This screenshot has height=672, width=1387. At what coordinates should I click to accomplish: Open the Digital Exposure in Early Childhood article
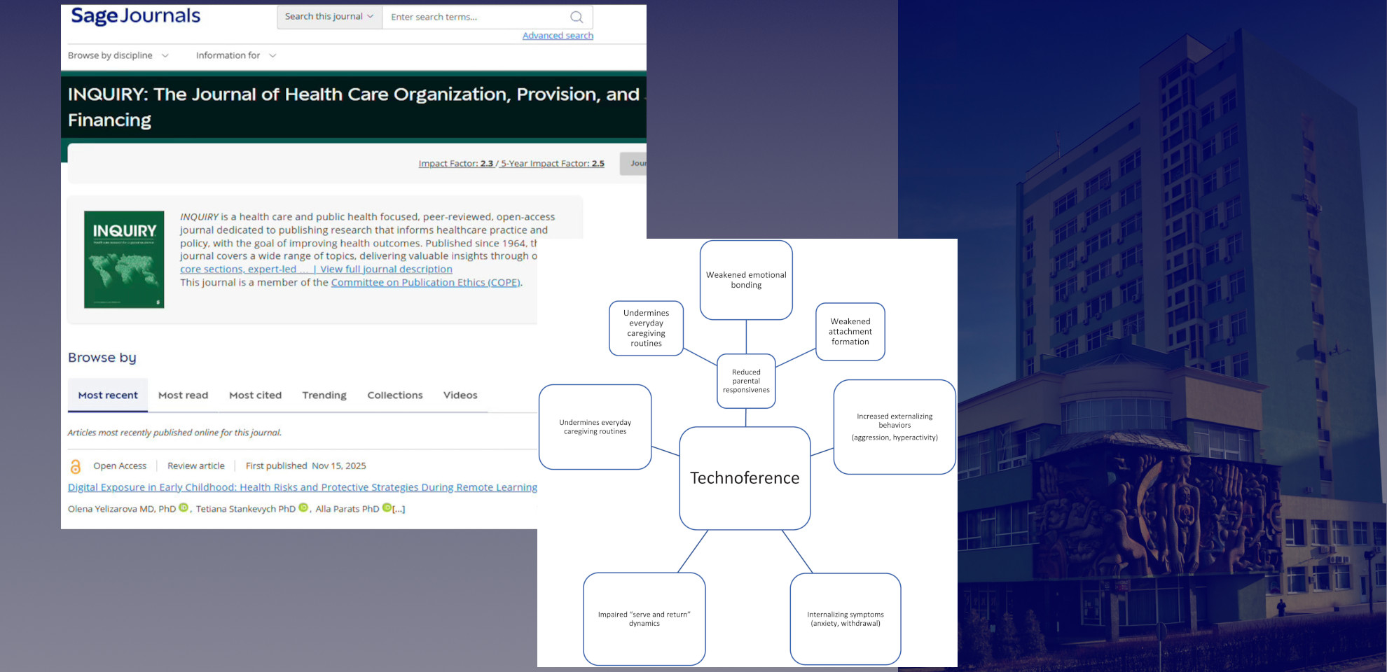pos(302,487)
